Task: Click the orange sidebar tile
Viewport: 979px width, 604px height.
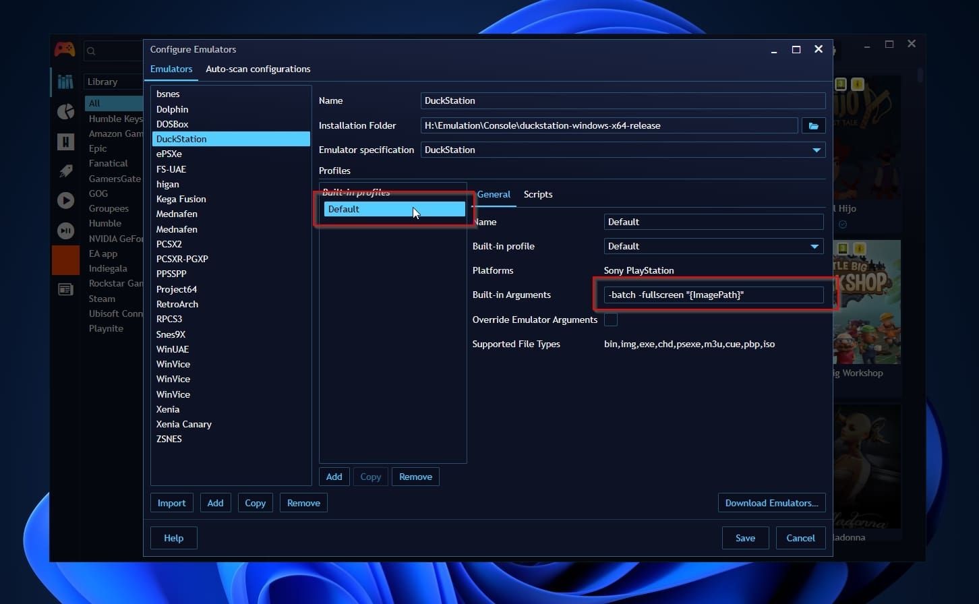Action: tap(65, 260)
